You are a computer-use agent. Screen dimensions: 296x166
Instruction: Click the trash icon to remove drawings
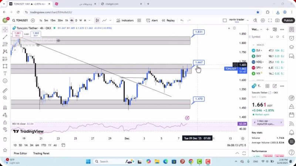pyautogui.click(x=5, y=139)
